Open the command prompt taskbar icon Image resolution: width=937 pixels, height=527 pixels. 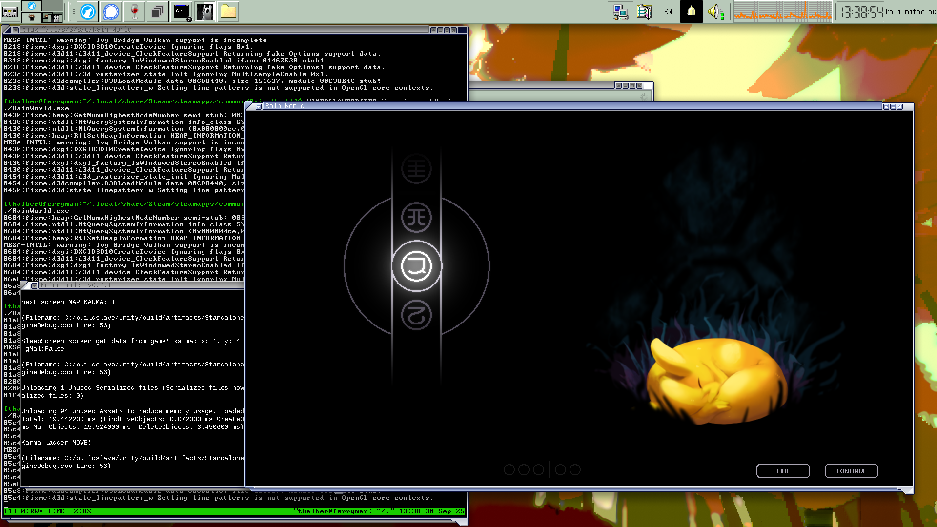181,12
